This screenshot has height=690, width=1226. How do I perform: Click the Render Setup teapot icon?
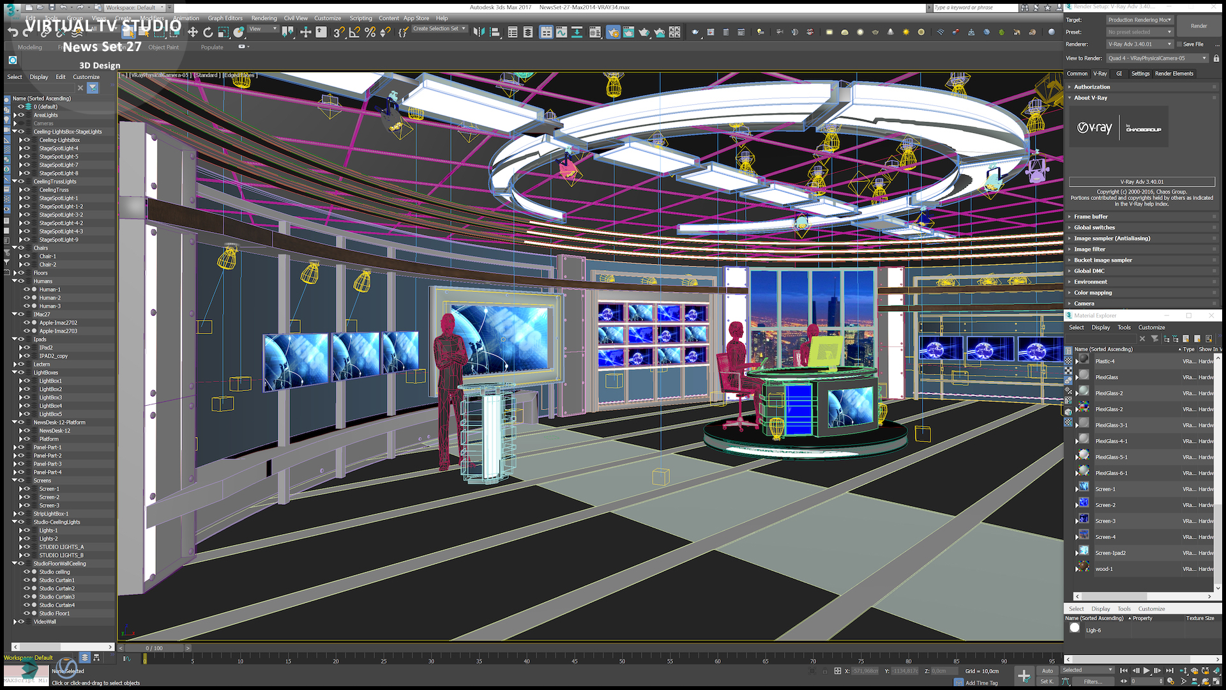pyautogui.click(x=613, y=33)
